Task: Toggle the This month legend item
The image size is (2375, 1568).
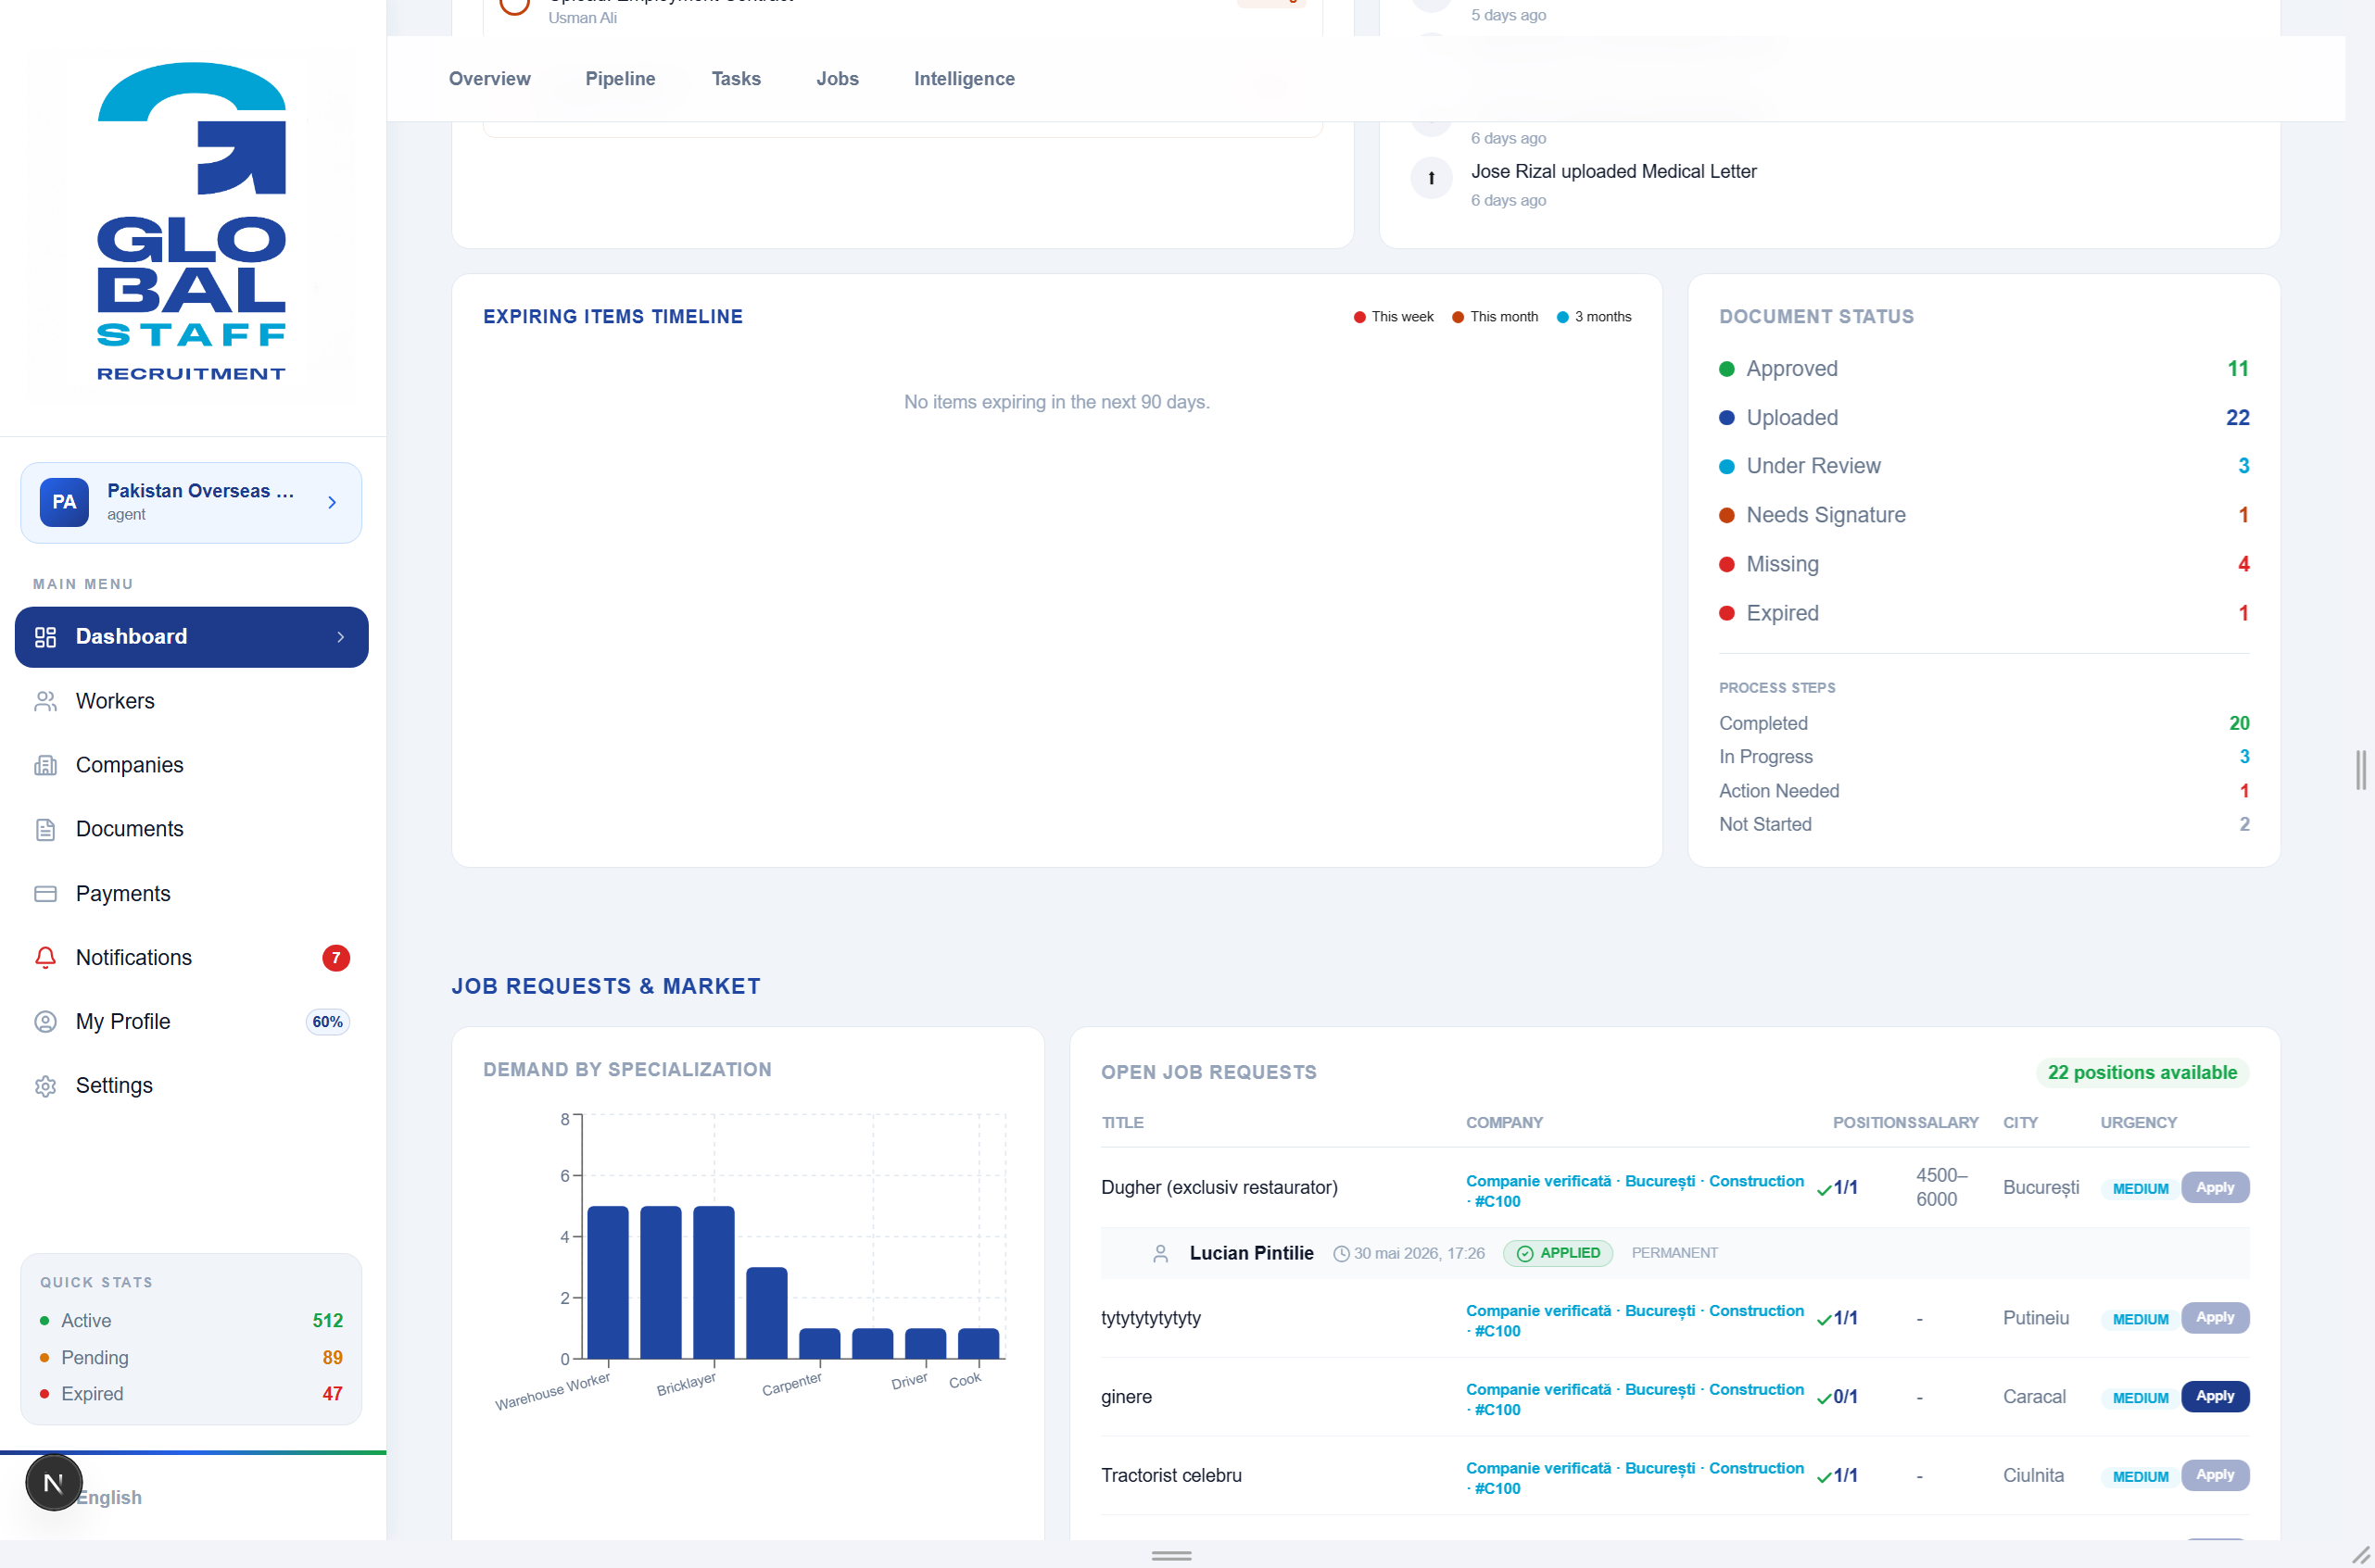Action: 1495,316
